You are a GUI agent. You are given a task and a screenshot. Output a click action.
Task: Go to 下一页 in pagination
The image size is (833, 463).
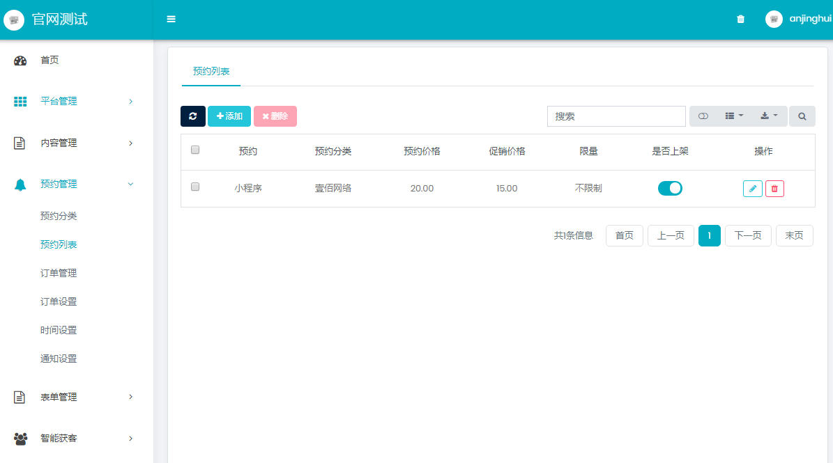748,235
